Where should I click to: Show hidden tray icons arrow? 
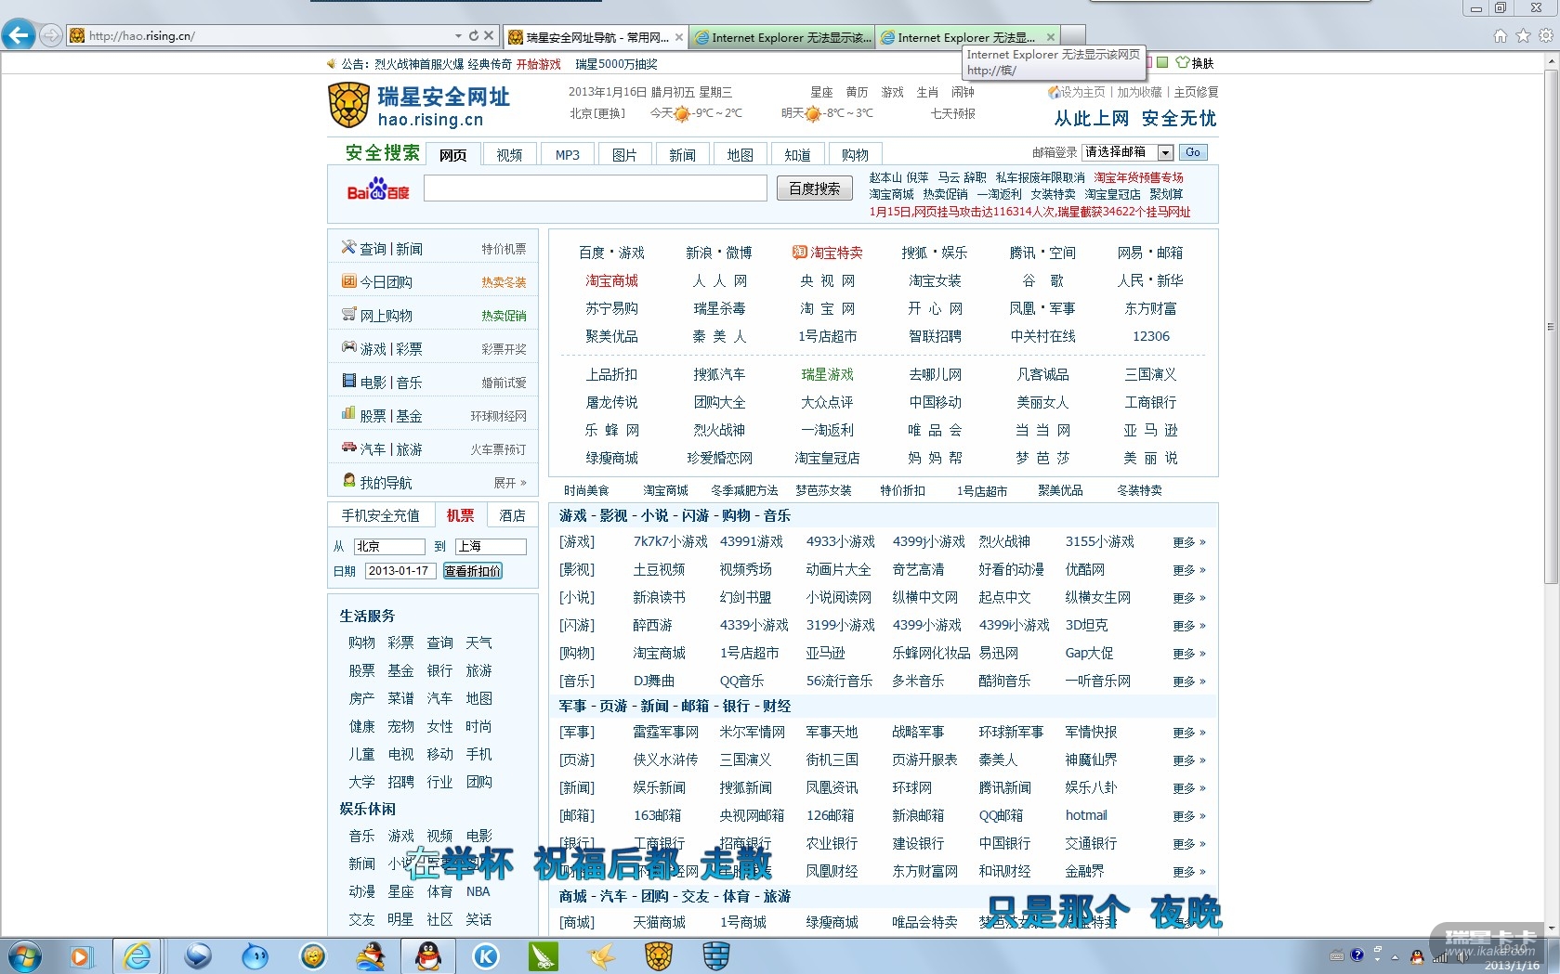tap(1395, 955)
